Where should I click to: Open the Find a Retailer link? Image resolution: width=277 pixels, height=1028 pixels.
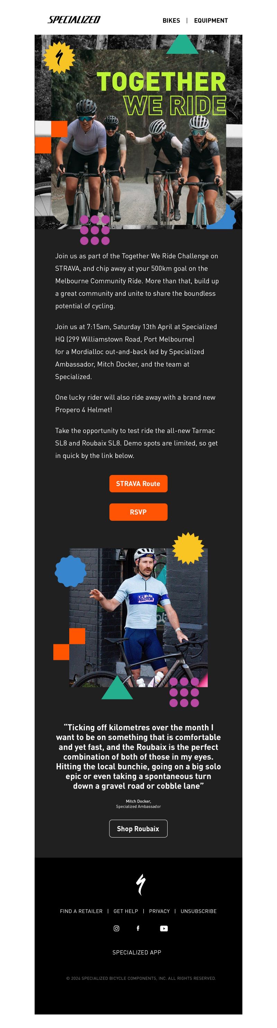click(81, 911)
